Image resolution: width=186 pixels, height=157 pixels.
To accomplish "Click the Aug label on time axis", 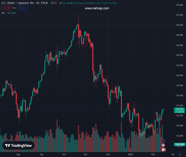I will [x=18, y=155].
